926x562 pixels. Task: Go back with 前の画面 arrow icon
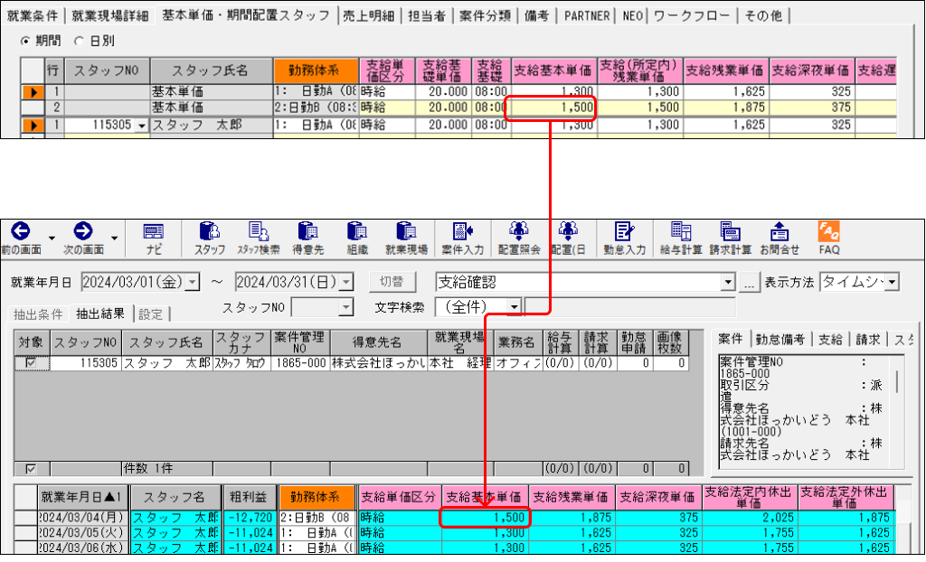click(x=21, y=231)
